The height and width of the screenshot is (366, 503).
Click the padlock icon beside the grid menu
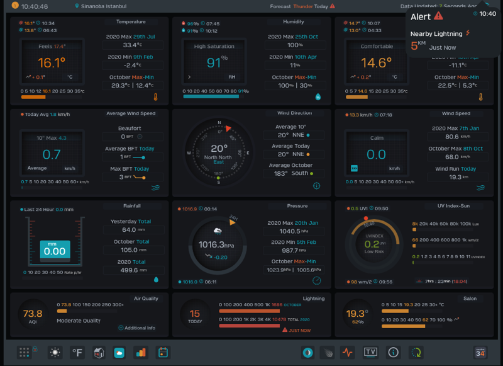tap(35, 348)
